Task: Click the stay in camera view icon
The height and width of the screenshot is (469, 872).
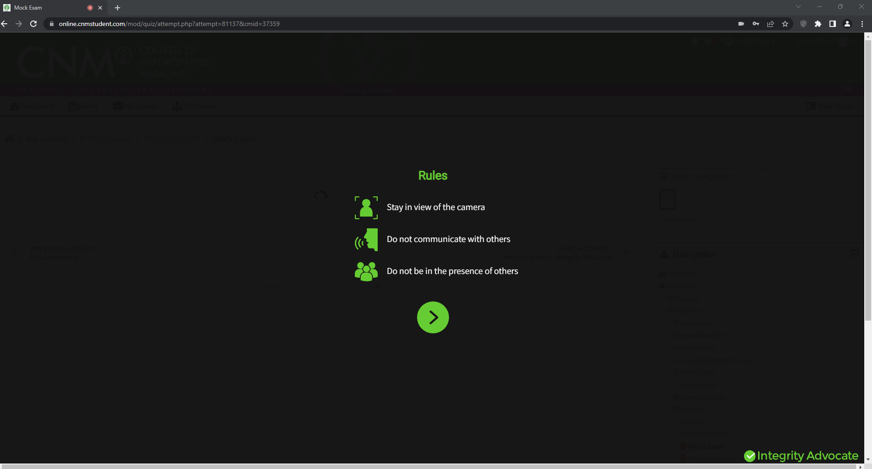Action: pyautogui.click(x=366, y=208)
